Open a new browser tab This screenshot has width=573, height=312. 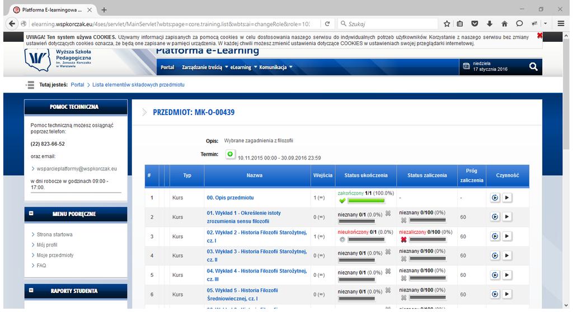tap(104, 10)
